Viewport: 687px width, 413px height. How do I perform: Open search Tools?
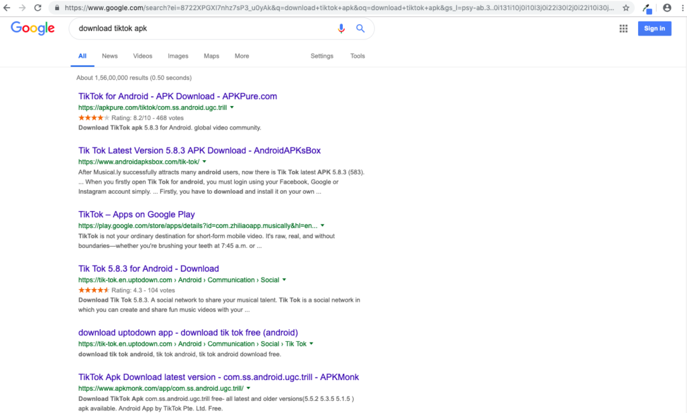tap(358, 56)
